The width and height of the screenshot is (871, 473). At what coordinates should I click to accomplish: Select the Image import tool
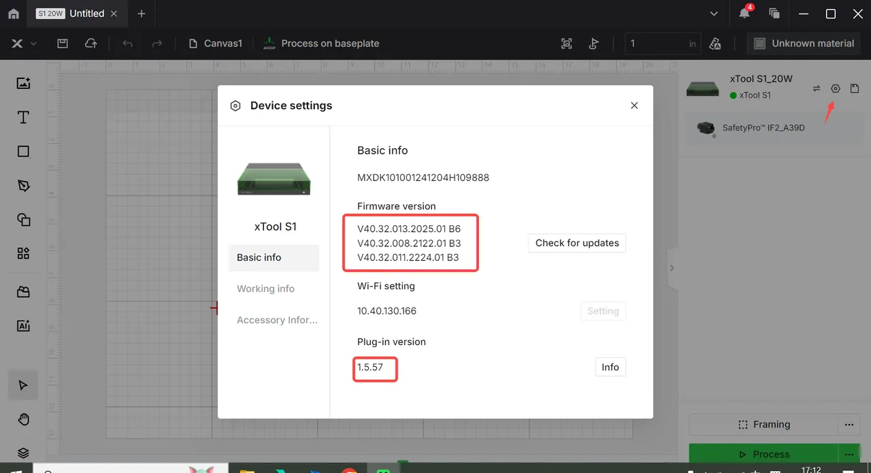[23, 84]
